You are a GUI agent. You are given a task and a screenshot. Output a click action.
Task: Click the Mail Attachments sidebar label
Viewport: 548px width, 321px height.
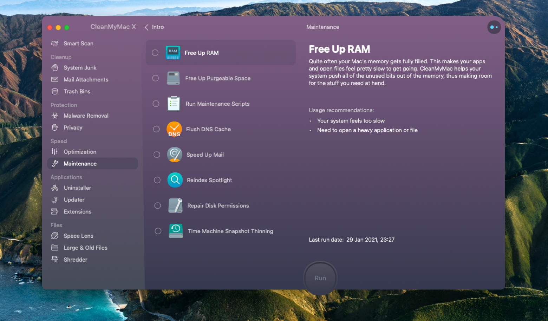(86, 80)
